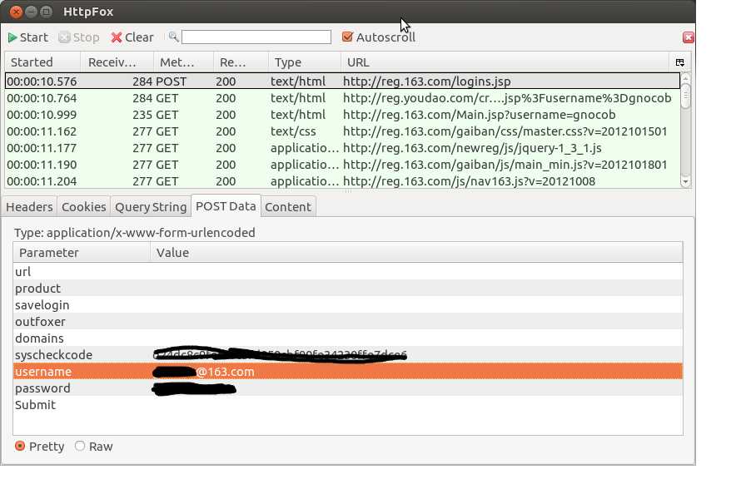The height and width of the screenshot is (479, 746).
Task: Open the column picker icon
Action: (680, 62)
